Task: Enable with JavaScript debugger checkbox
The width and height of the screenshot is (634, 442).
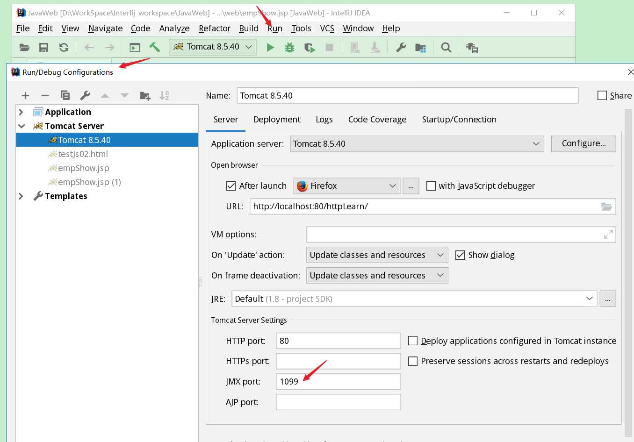Action: pyautogui.click(x=431, y=186)
